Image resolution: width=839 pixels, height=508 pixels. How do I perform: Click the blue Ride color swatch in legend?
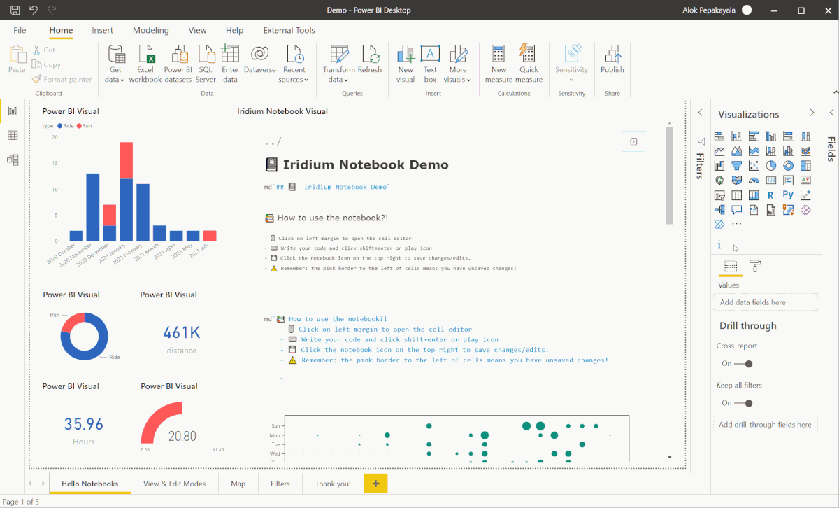click(x=59, y=125)
